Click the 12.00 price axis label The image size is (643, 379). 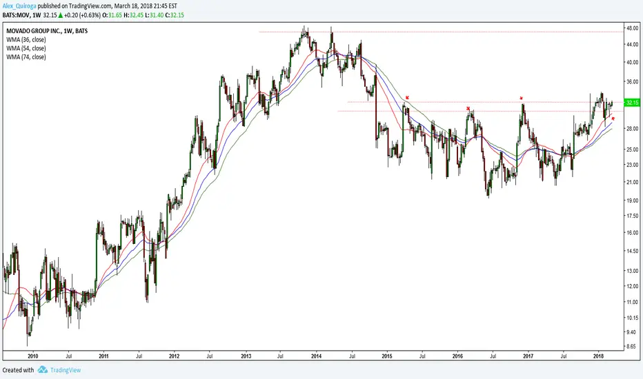[x=633, y=286]
